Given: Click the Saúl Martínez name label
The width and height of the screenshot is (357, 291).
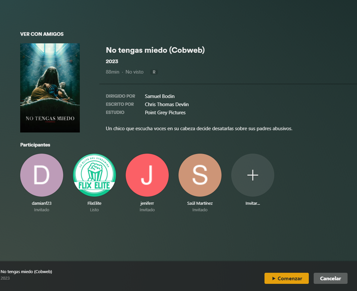Looking at the screenshot, I should (x=200, y=203).
